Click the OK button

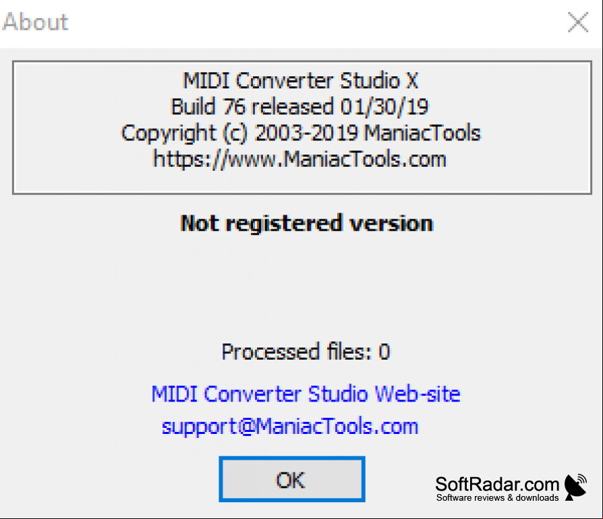[292, 479]
